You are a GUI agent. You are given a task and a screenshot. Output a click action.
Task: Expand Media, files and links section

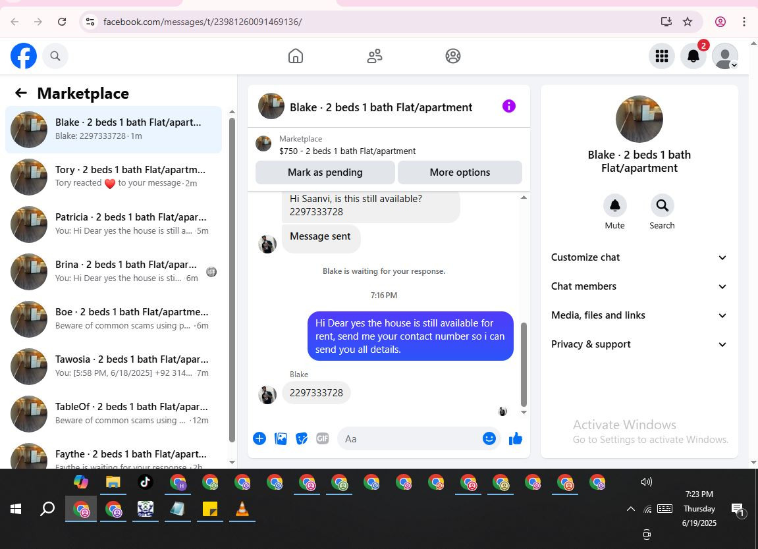tap(639, 315)
